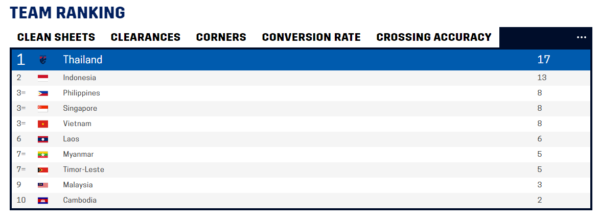599x221 pixels.
Task: Click the Cambodia flag icon
Action: [43, 201]
